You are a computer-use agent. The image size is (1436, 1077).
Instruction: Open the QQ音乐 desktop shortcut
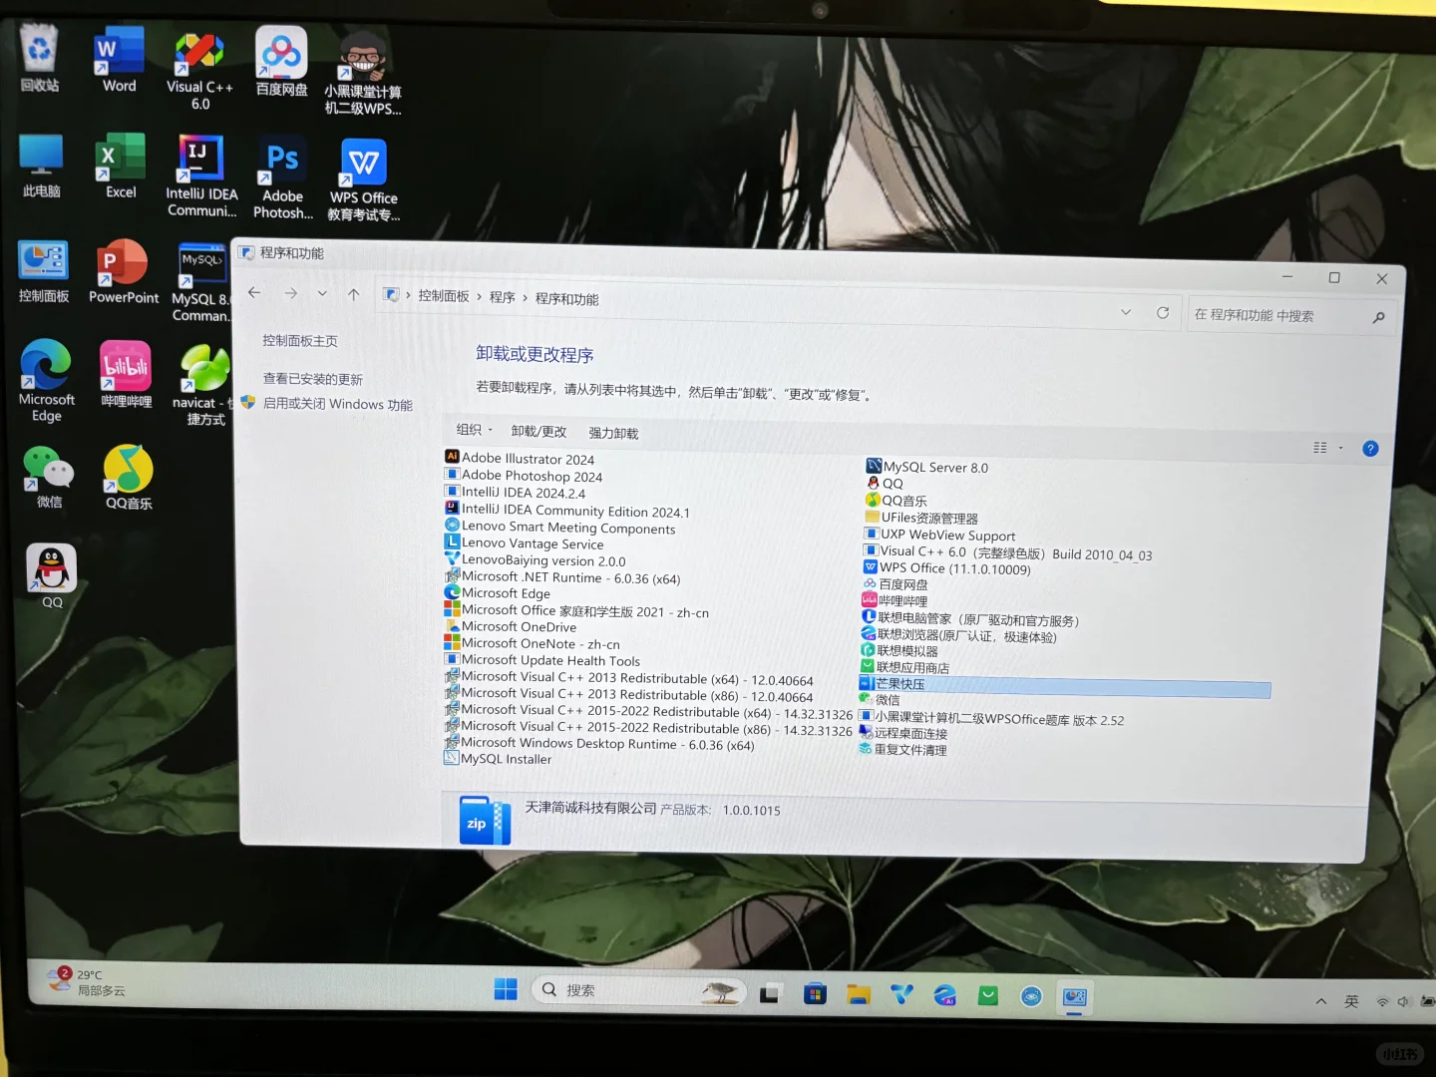point(129,478)
